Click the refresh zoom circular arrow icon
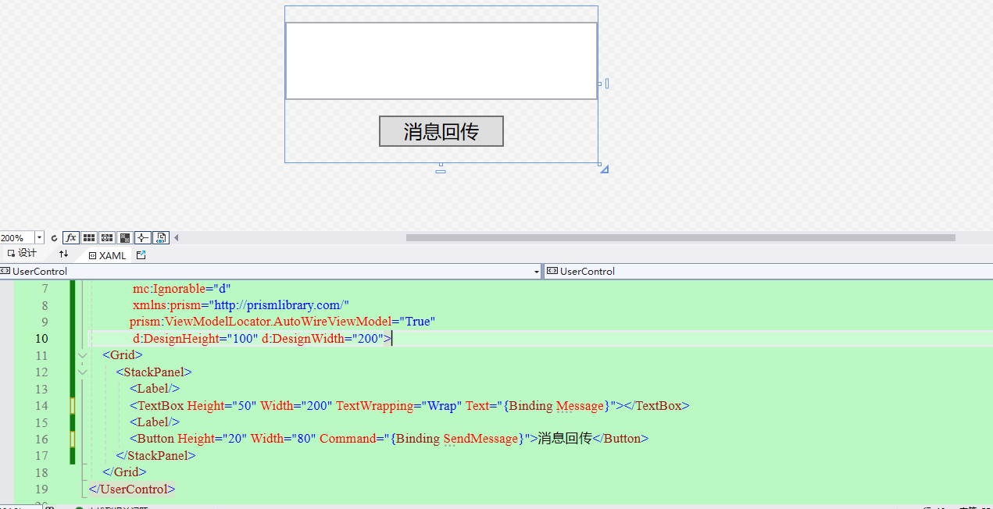Screen dimensions: 993x509 pyautogui.click(x=54, y=238)
